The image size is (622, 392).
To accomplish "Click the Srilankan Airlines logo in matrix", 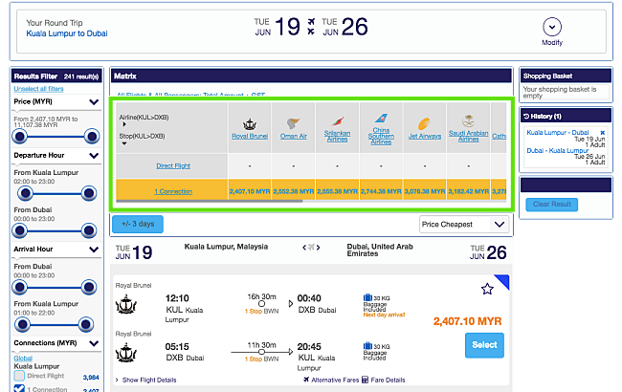I will point(337,121).
